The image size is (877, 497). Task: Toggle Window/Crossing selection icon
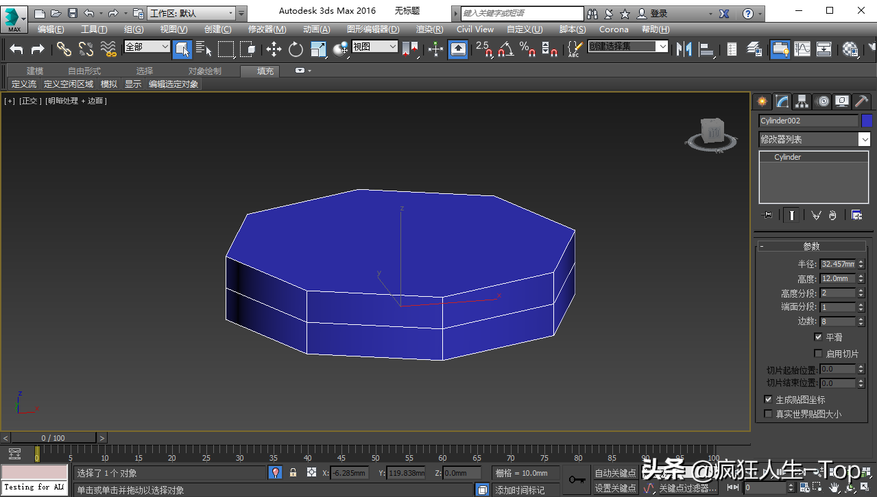(x=248, y=49)
